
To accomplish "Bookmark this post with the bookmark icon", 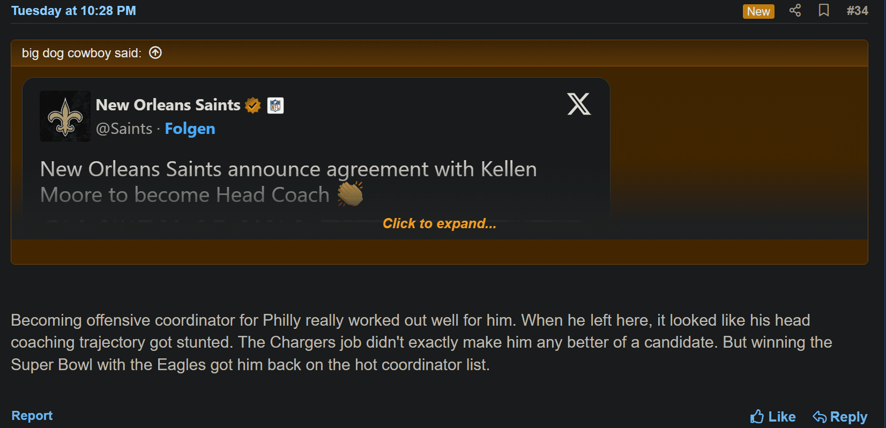I will [824, 10].
